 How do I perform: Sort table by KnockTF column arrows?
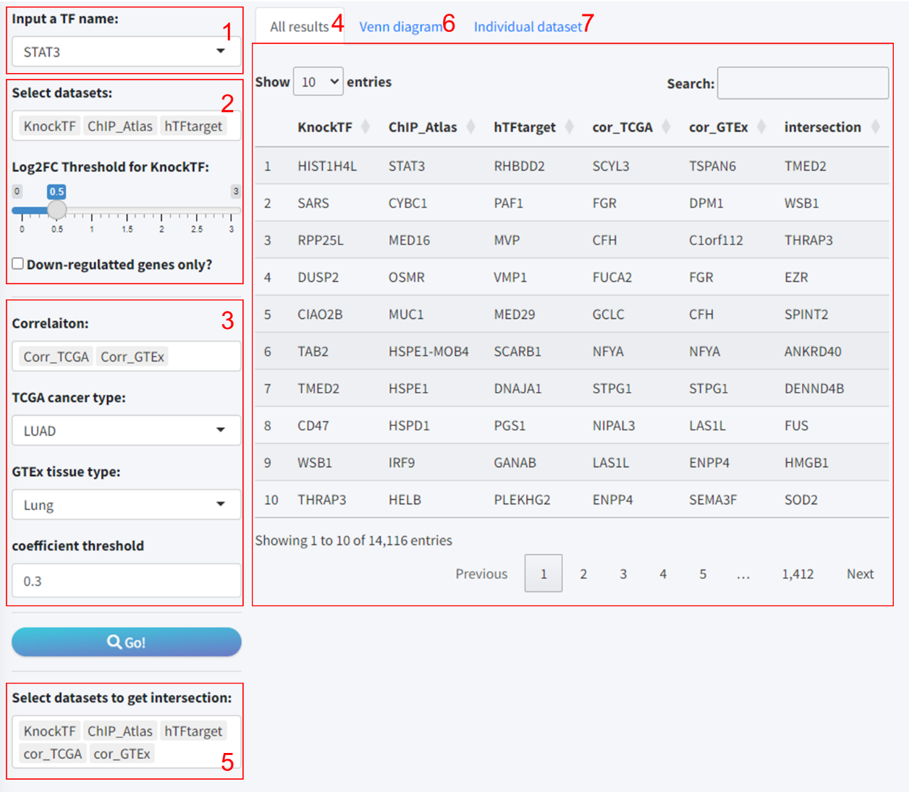pos(365,127)
